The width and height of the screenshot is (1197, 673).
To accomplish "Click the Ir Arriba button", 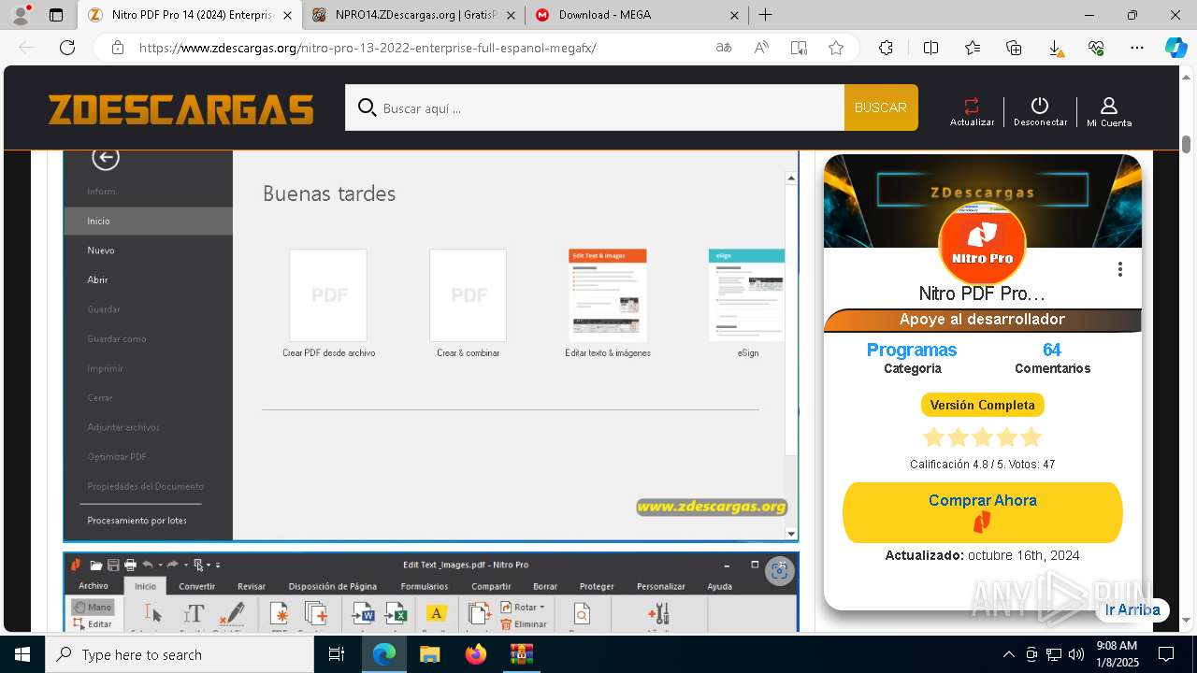I will point(1132,609).
